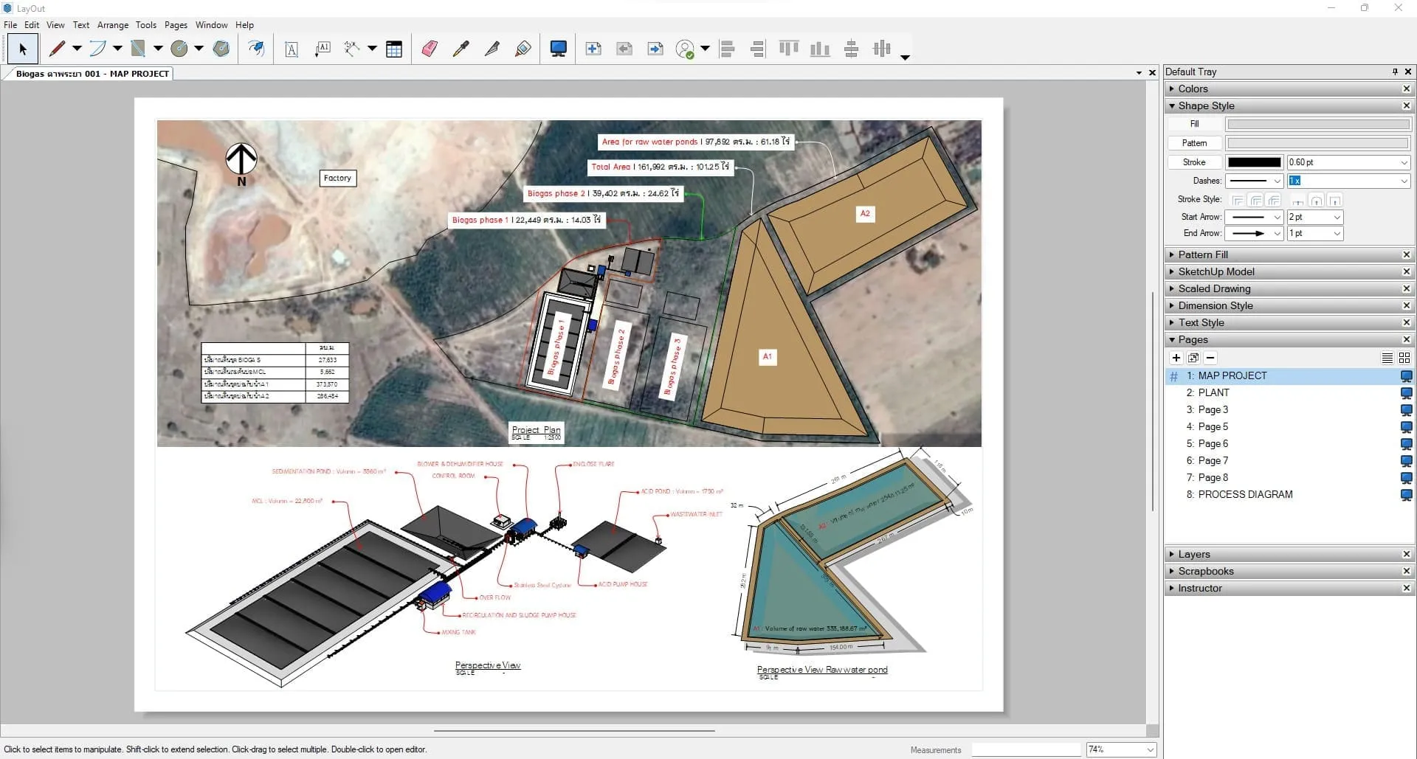Add a new page in Pages panel
The height and width of the screenshot is (759, 1417).
(1176, 358)
